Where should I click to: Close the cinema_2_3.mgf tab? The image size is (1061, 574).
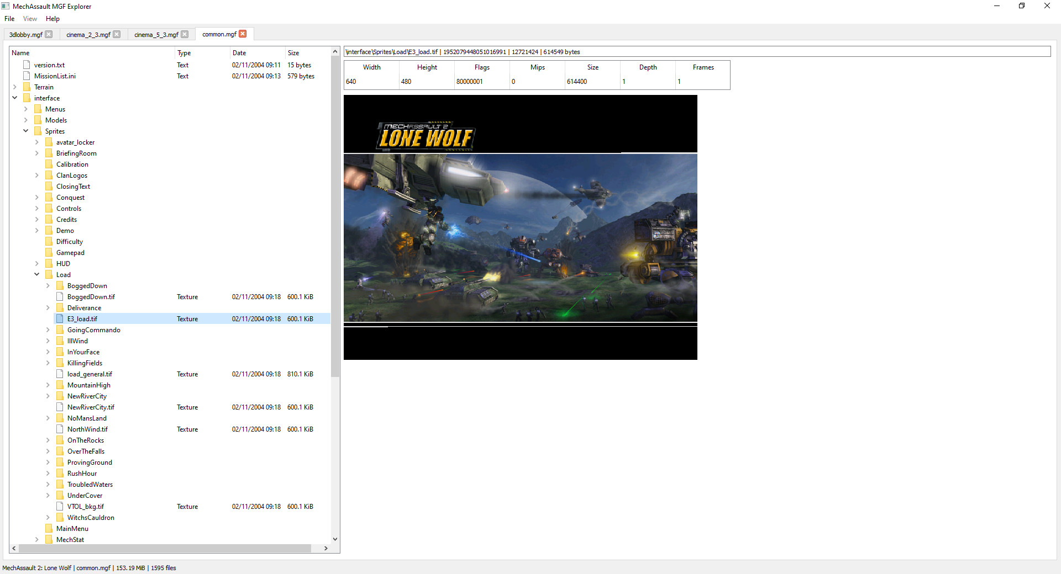tap(117, 34)
